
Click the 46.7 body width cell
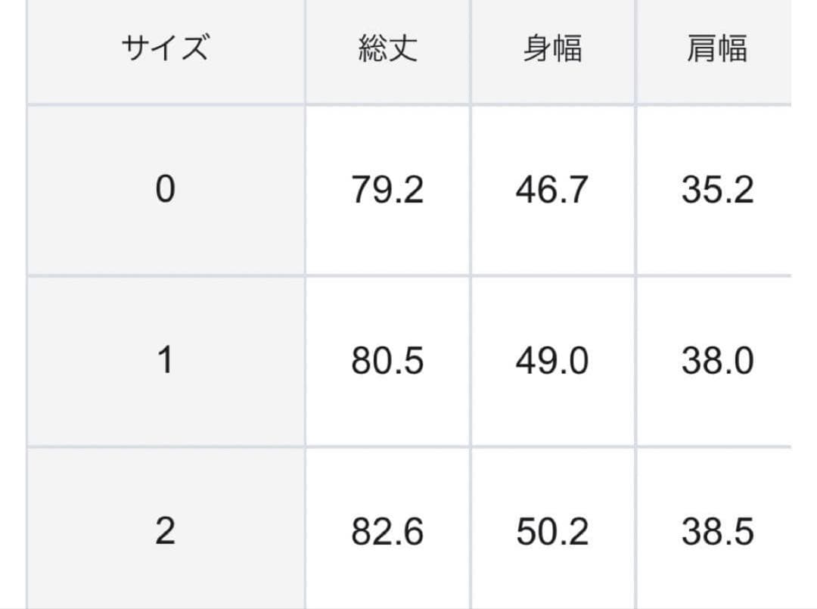point(552,190)
